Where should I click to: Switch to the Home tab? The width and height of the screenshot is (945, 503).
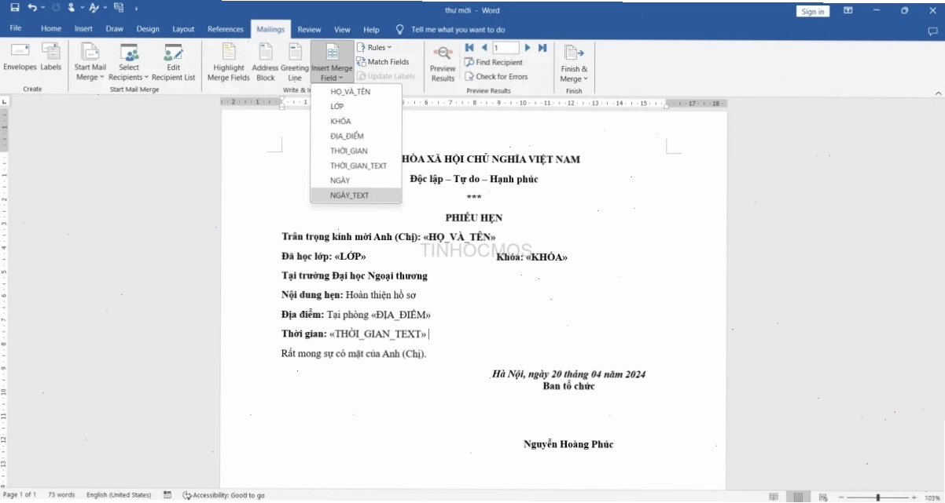coord(51,29)
